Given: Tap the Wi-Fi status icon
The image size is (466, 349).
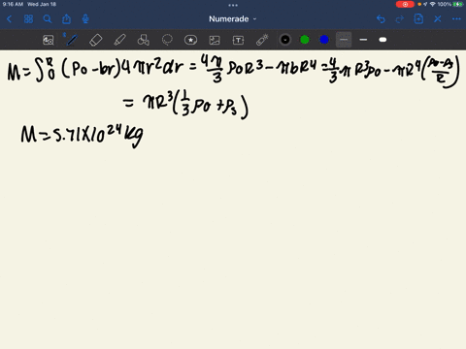Looking at the screenshot, I should 432,4.
